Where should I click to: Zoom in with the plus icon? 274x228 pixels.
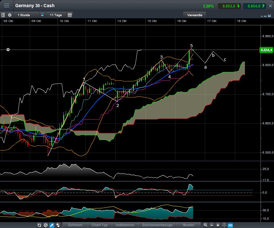pyautogui.click(x=218, y=225)
